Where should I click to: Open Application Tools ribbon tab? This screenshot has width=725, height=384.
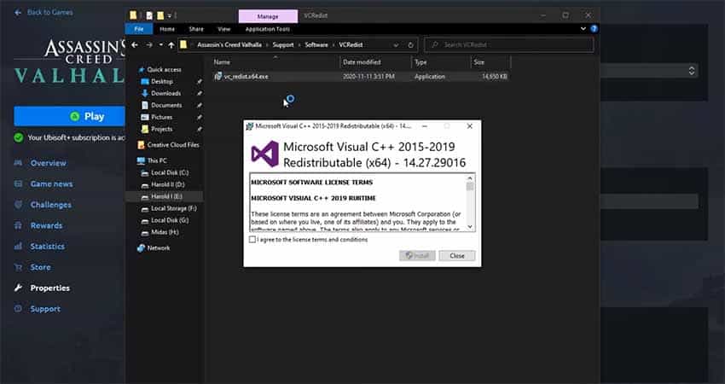pyautogui.click(x=268, y=29)
